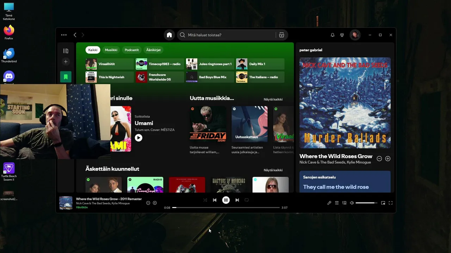Click the plus icon in now-playing bar

click(x=155, y=203)
